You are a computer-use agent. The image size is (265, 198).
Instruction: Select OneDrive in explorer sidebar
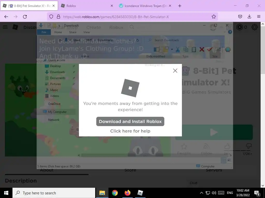pyautogui.click(x=54, y=104)
